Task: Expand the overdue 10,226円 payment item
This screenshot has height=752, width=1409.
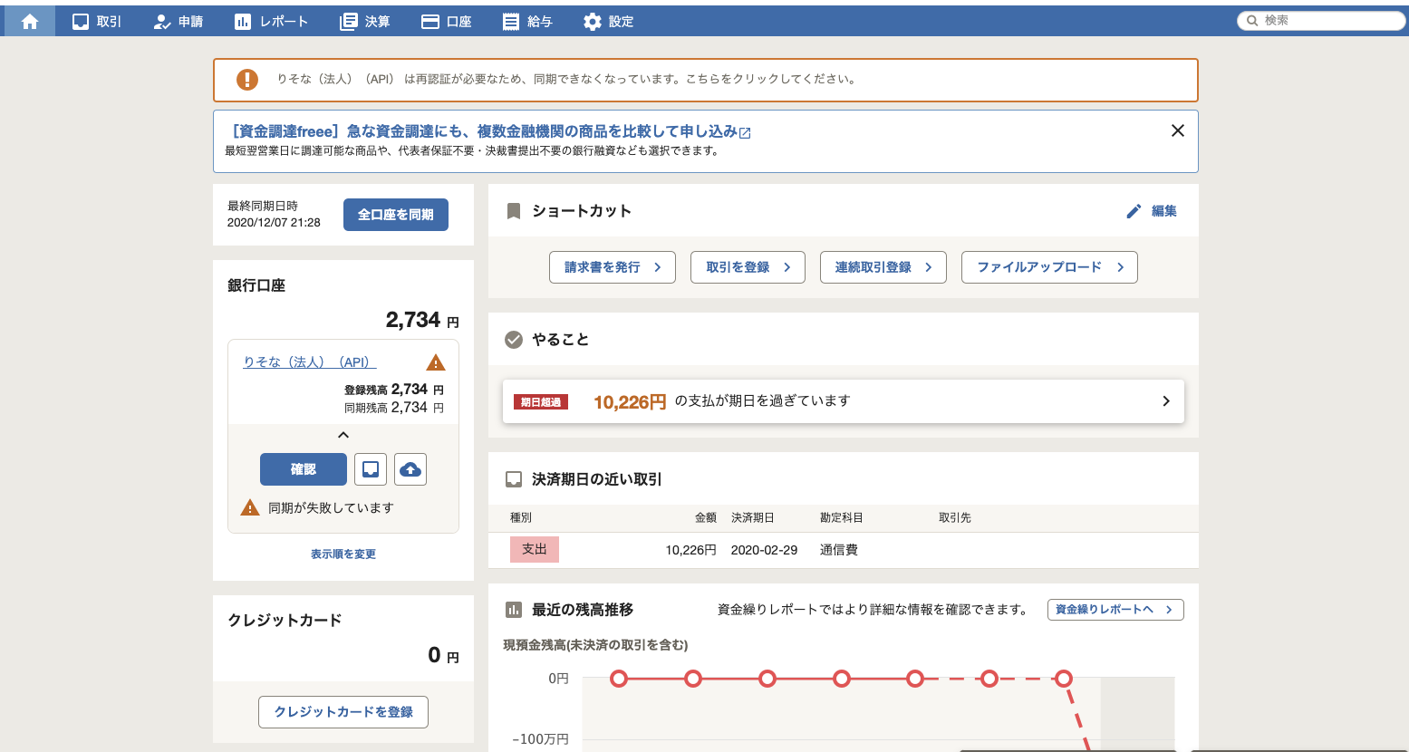Action: pyautogui.click(x=1165, y=401)
